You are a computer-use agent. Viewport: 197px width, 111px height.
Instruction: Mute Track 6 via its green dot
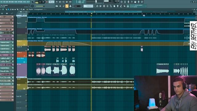26,27
